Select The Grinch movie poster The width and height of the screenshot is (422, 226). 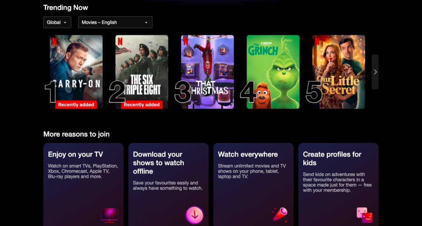pyautogui.click(x=273, y=72)
